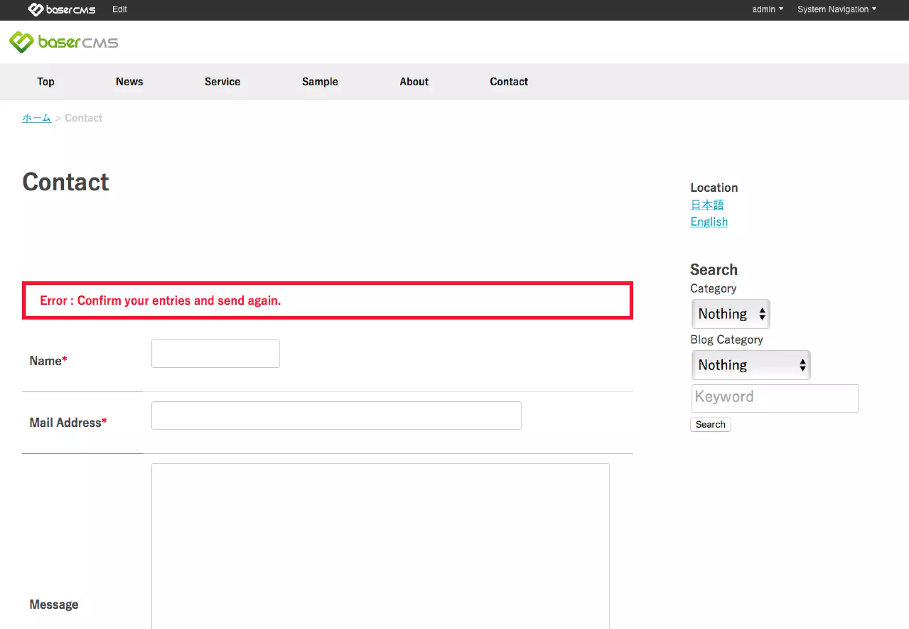Click the ホーム breadcrumb link
This screenshot has width=909, height=629.
coord(36,118)
